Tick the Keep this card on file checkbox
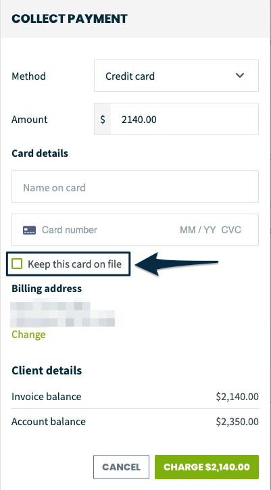The width and height of the screenshot is (271, 490). [x=17, y=264]
